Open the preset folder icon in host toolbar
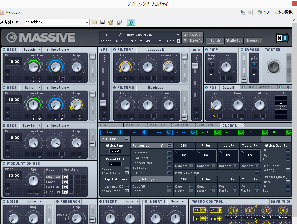The width and height of the screenshot is (297, 224). (94, 22)
